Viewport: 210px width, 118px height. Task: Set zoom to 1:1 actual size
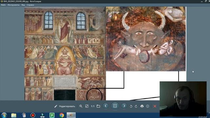tap(93, 106)
